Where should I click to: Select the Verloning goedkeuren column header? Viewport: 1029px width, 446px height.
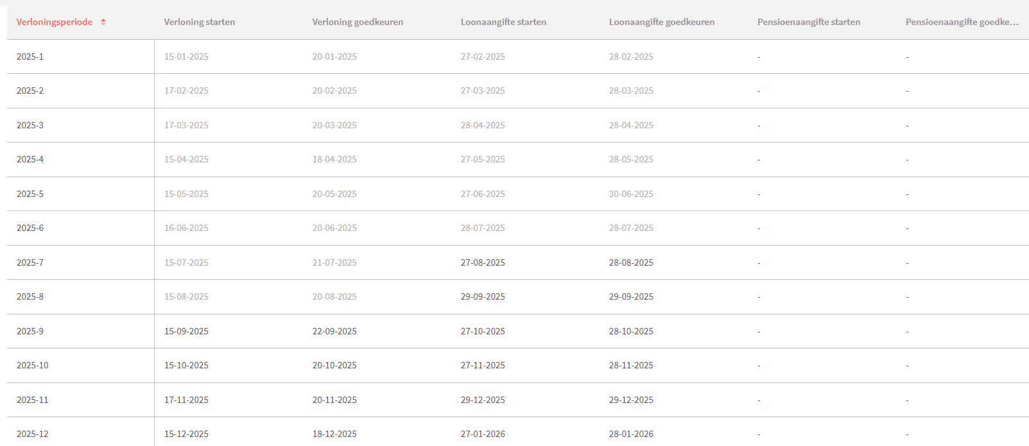pos(358,22)
